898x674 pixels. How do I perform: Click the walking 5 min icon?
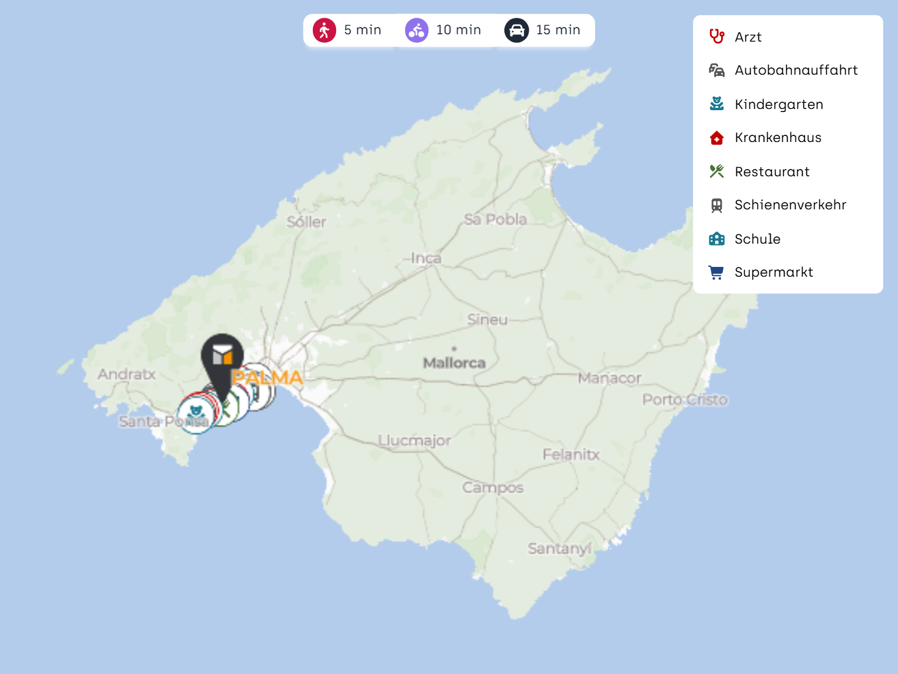[x=324, y=30]
